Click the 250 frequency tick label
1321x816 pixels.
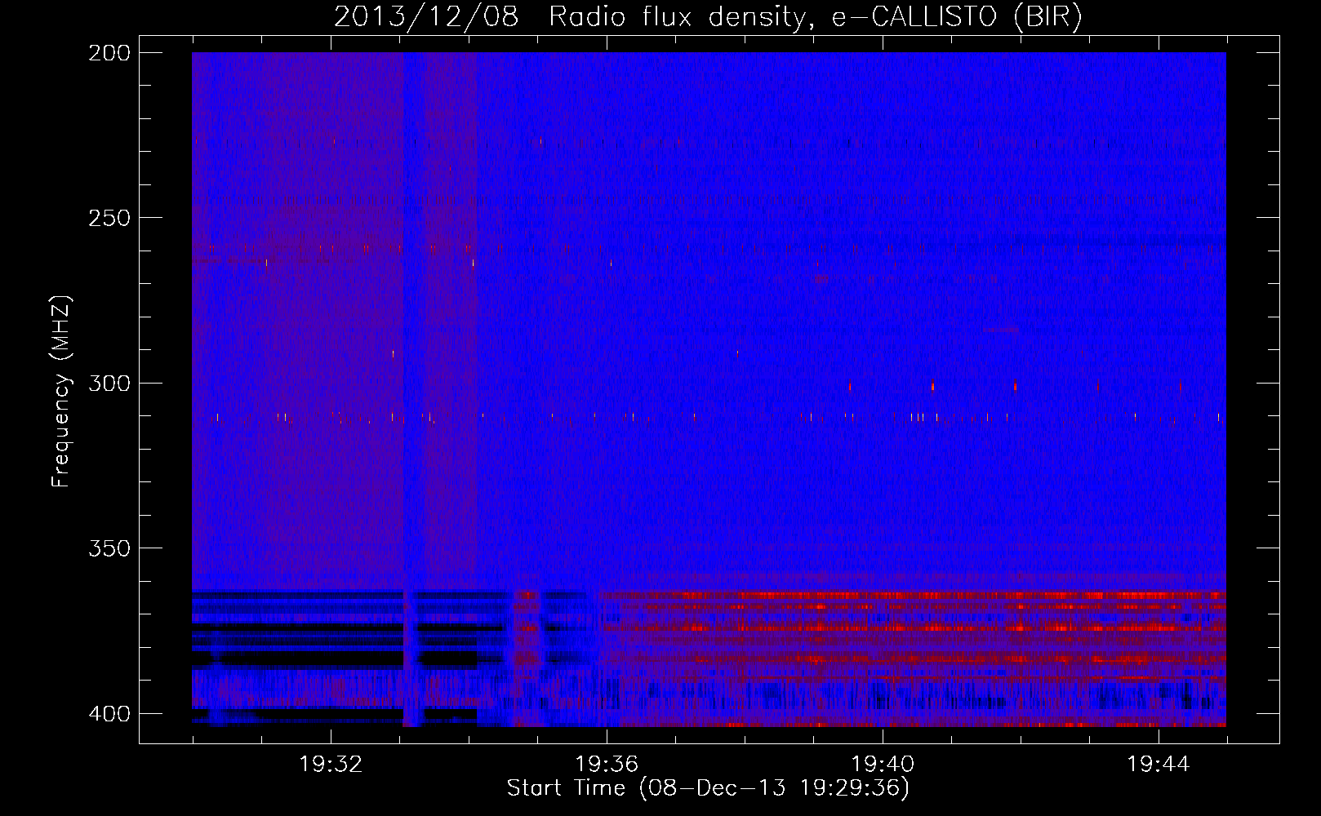tap(109, 218)
